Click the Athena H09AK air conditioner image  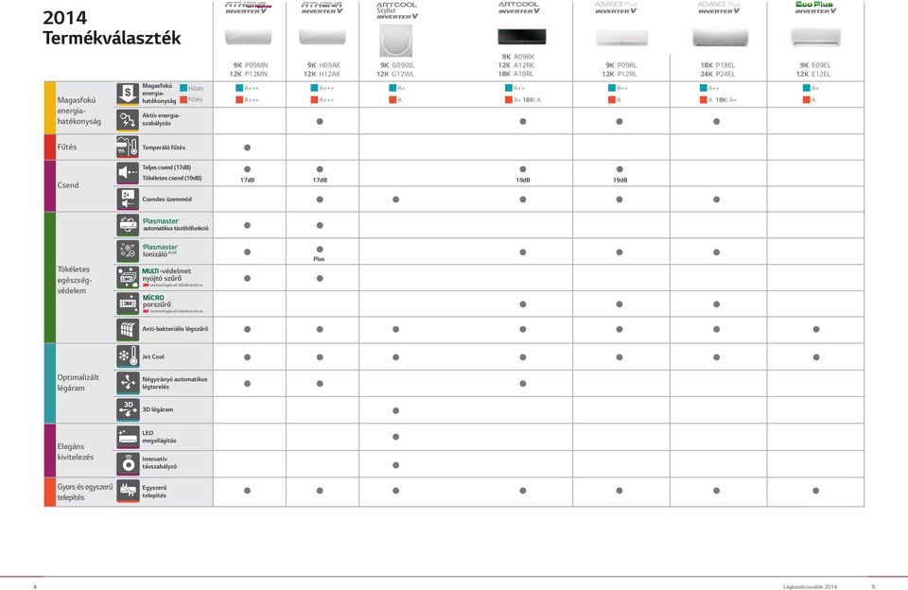point(323,38)
